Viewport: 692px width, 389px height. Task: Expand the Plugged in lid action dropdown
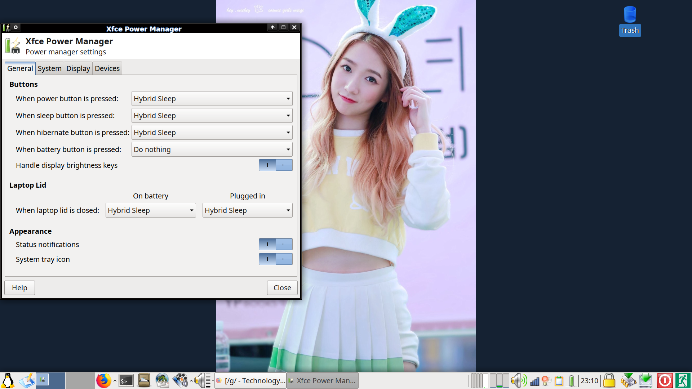tap(247, 210)
